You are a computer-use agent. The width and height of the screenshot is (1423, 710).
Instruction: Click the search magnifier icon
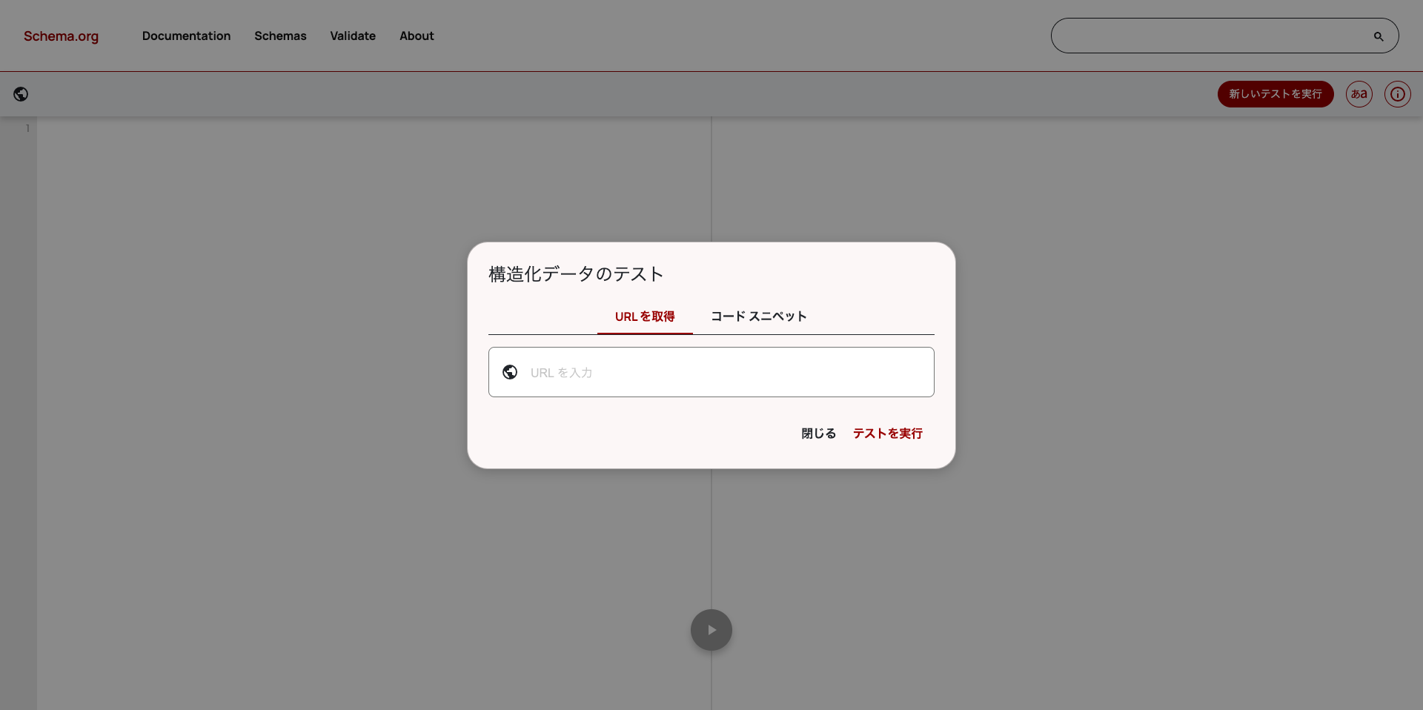(x=1379, y=36)
